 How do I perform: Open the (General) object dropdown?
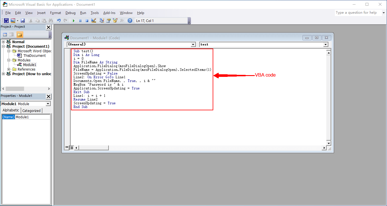point(193,45)
